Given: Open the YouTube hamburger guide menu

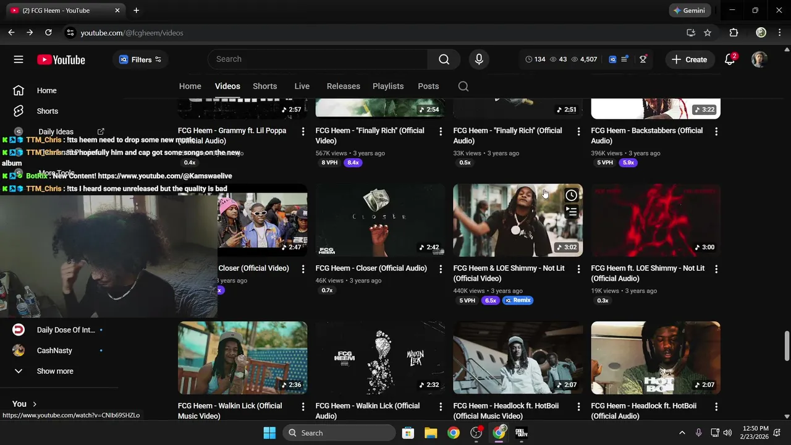Looking at the screenshot, I should 19,59.
